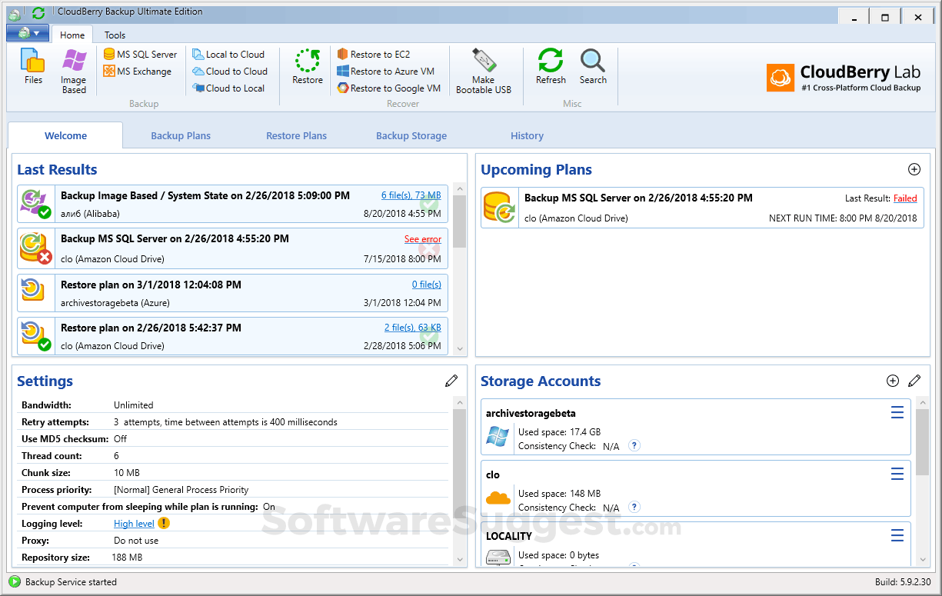This screenshot has width=942, height=596.
Task: Edit Settings with the pencil icon
Action: point(451,380)
